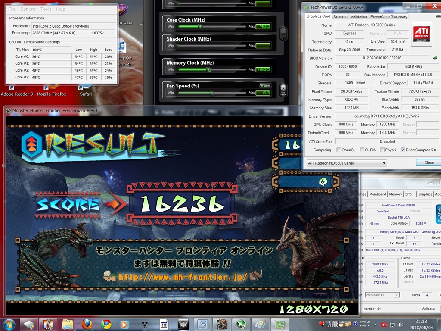Viewport: 441px width, 331px height.
Task: Enable the OpenCL checkbox
Action: click(340, 150)
